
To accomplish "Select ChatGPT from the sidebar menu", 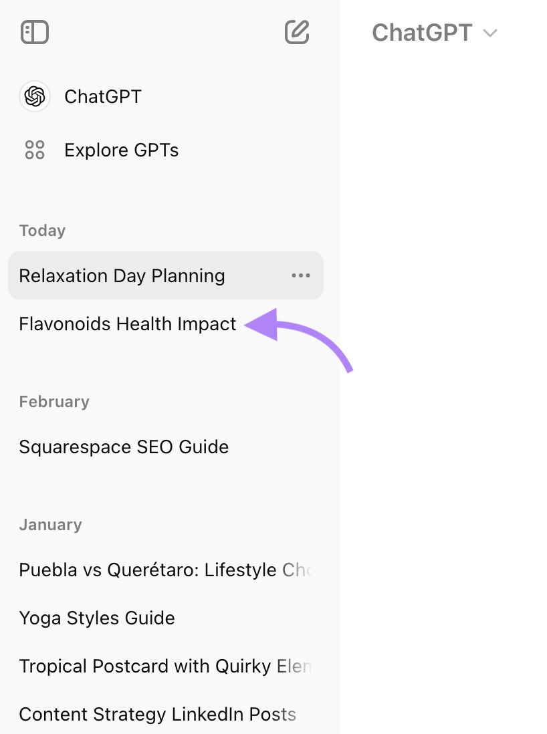I will tap(102, 96).
